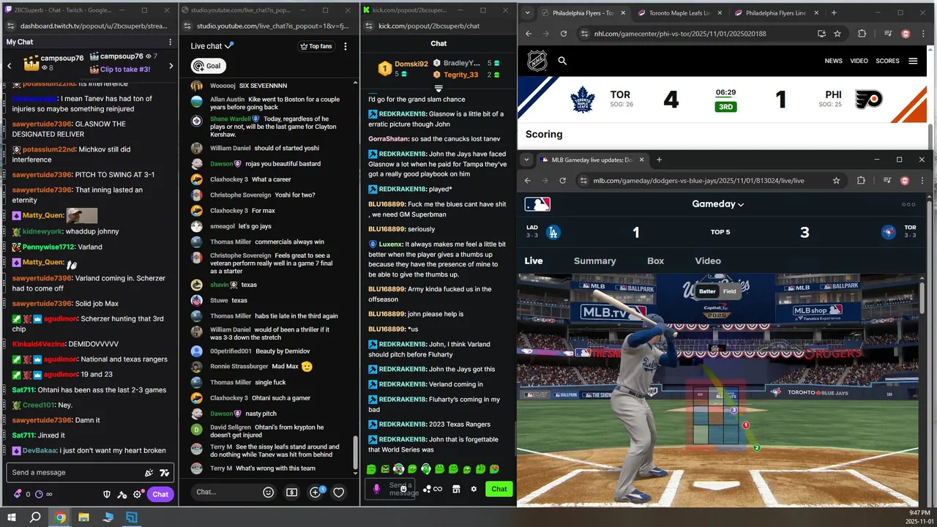
Task: Go back in the NHL Chrome window
Action: coord(528,34)
